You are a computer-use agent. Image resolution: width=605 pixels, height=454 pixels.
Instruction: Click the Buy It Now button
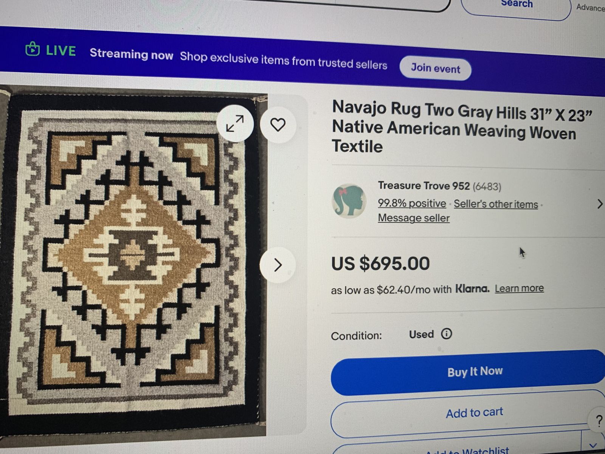coord(475,372)
